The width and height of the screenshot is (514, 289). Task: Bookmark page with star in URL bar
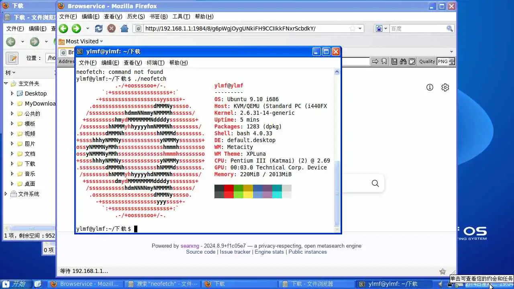pyautogui.click(x=352, y=28)
